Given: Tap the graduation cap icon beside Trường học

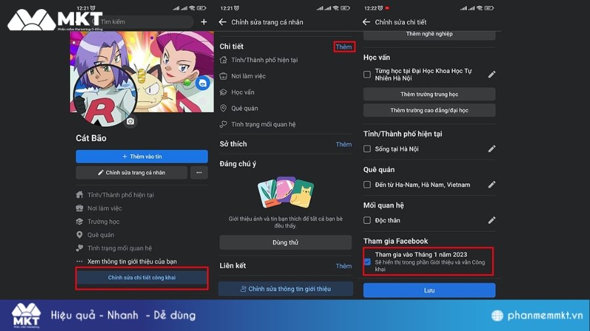Looking at the screenshot, I should (x=79, y=221).
